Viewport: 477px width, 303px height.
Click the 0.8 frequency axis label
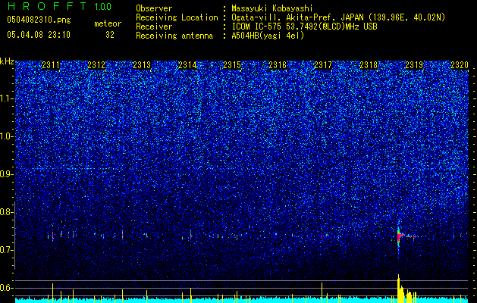click(x=7, y=212)
